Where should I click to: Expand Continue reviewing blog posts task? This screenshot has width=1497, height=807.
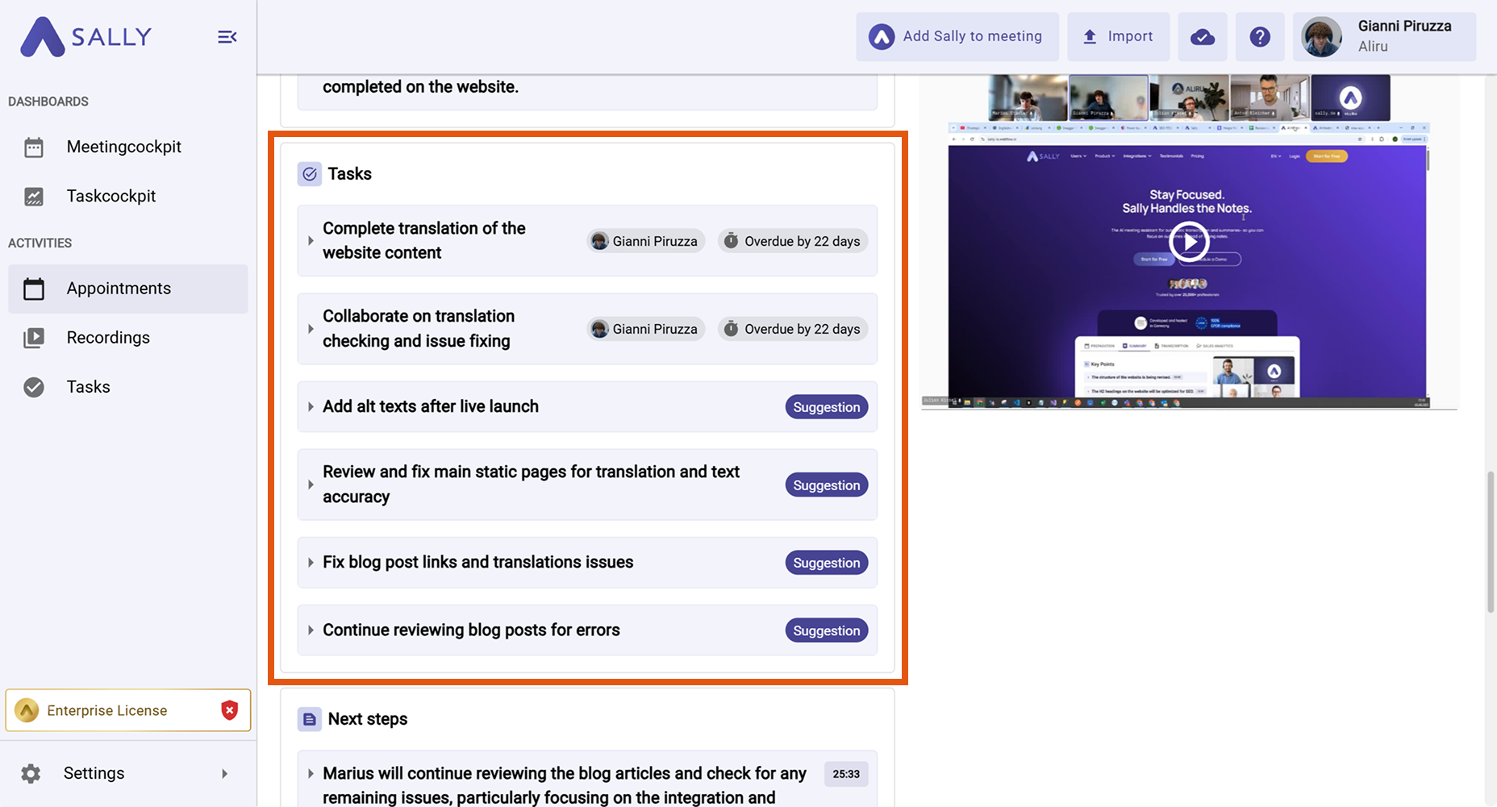pos(311,630)
